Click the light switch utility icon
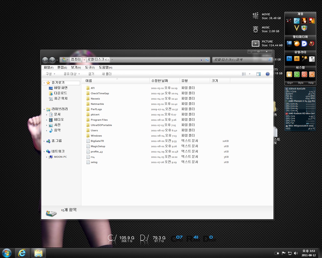The height and width of the screenshot is (258, 322). [312, 59]
